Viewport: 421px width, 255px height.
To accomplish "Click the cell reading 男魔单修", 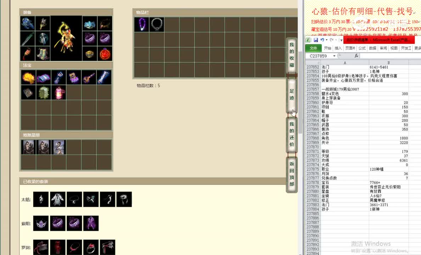I will (389, 200).
